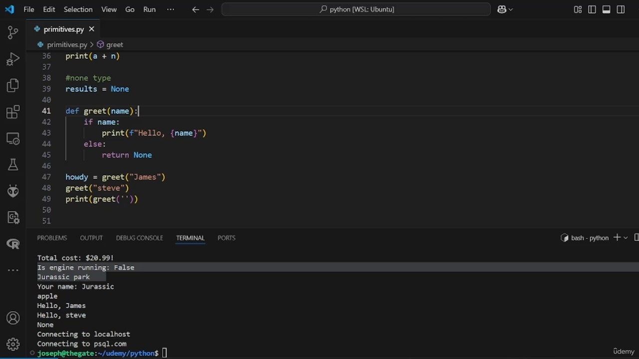This screenshot has height=359, width=639.
Task: Open the Go menu
Action: coord(130,9)
